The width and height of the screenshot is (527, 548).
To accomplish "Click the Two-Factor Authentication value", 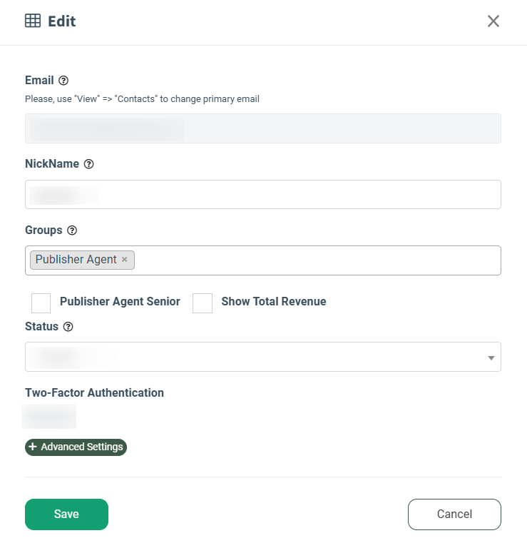I will pyautogui.click(x=49, y=416).
